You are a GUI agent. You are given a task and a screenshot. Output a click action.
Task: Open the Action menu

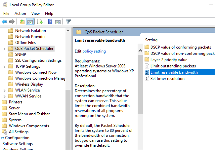[20, 14]
